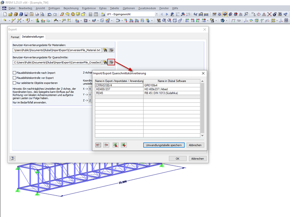Open the Berechnung menu
The width and height of the screenshot is (290, 217).
[71, 8]
